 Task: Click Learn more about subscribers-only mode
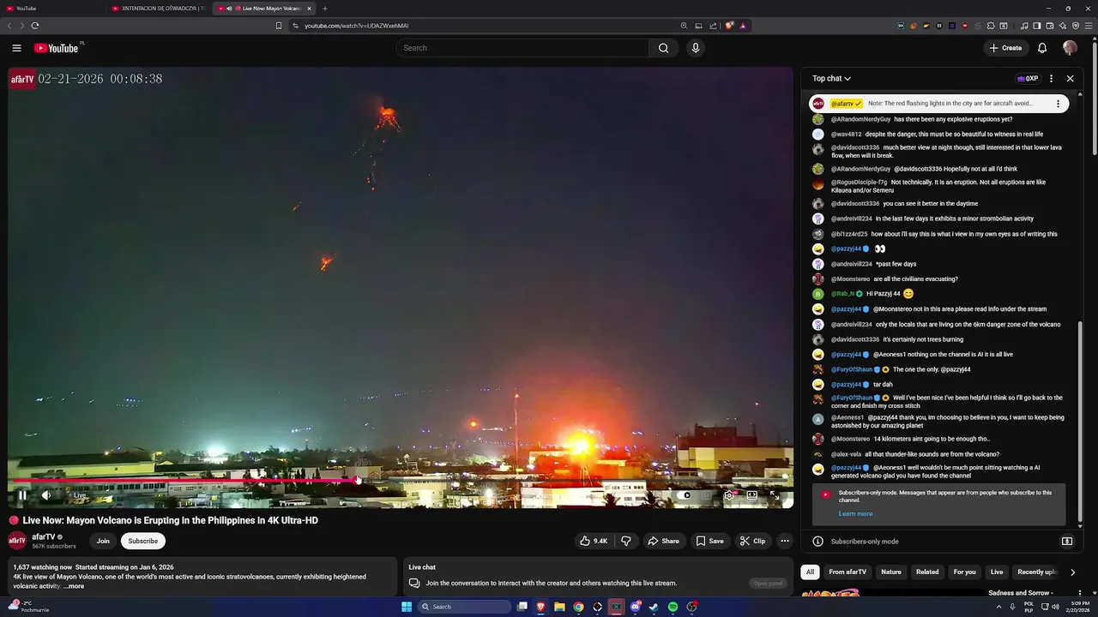point(855,513)
